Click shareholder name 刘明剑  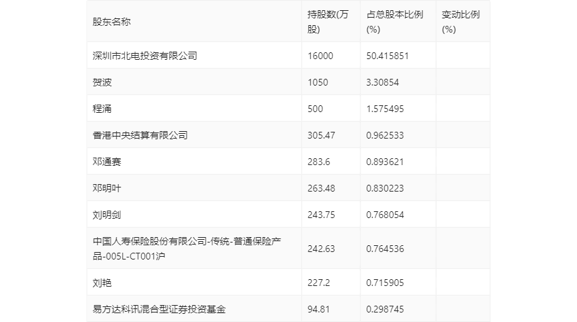click(107, 215)
